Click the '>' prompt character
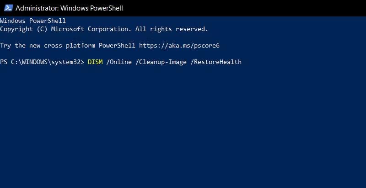366x188 pixels. tap(82, 62)
